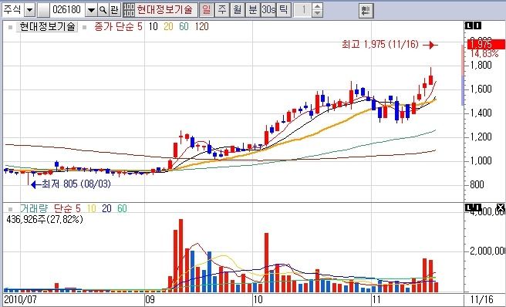Click the interval number field showing 1
This screenshot has width=506, height=307.
(303, 10)
